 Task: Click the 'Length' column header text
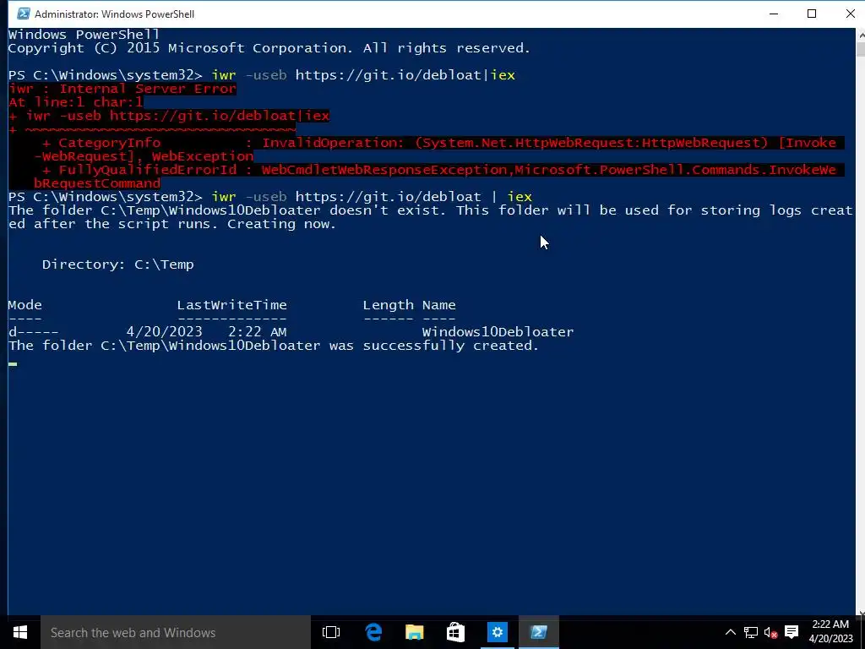[x=388, y=304]
